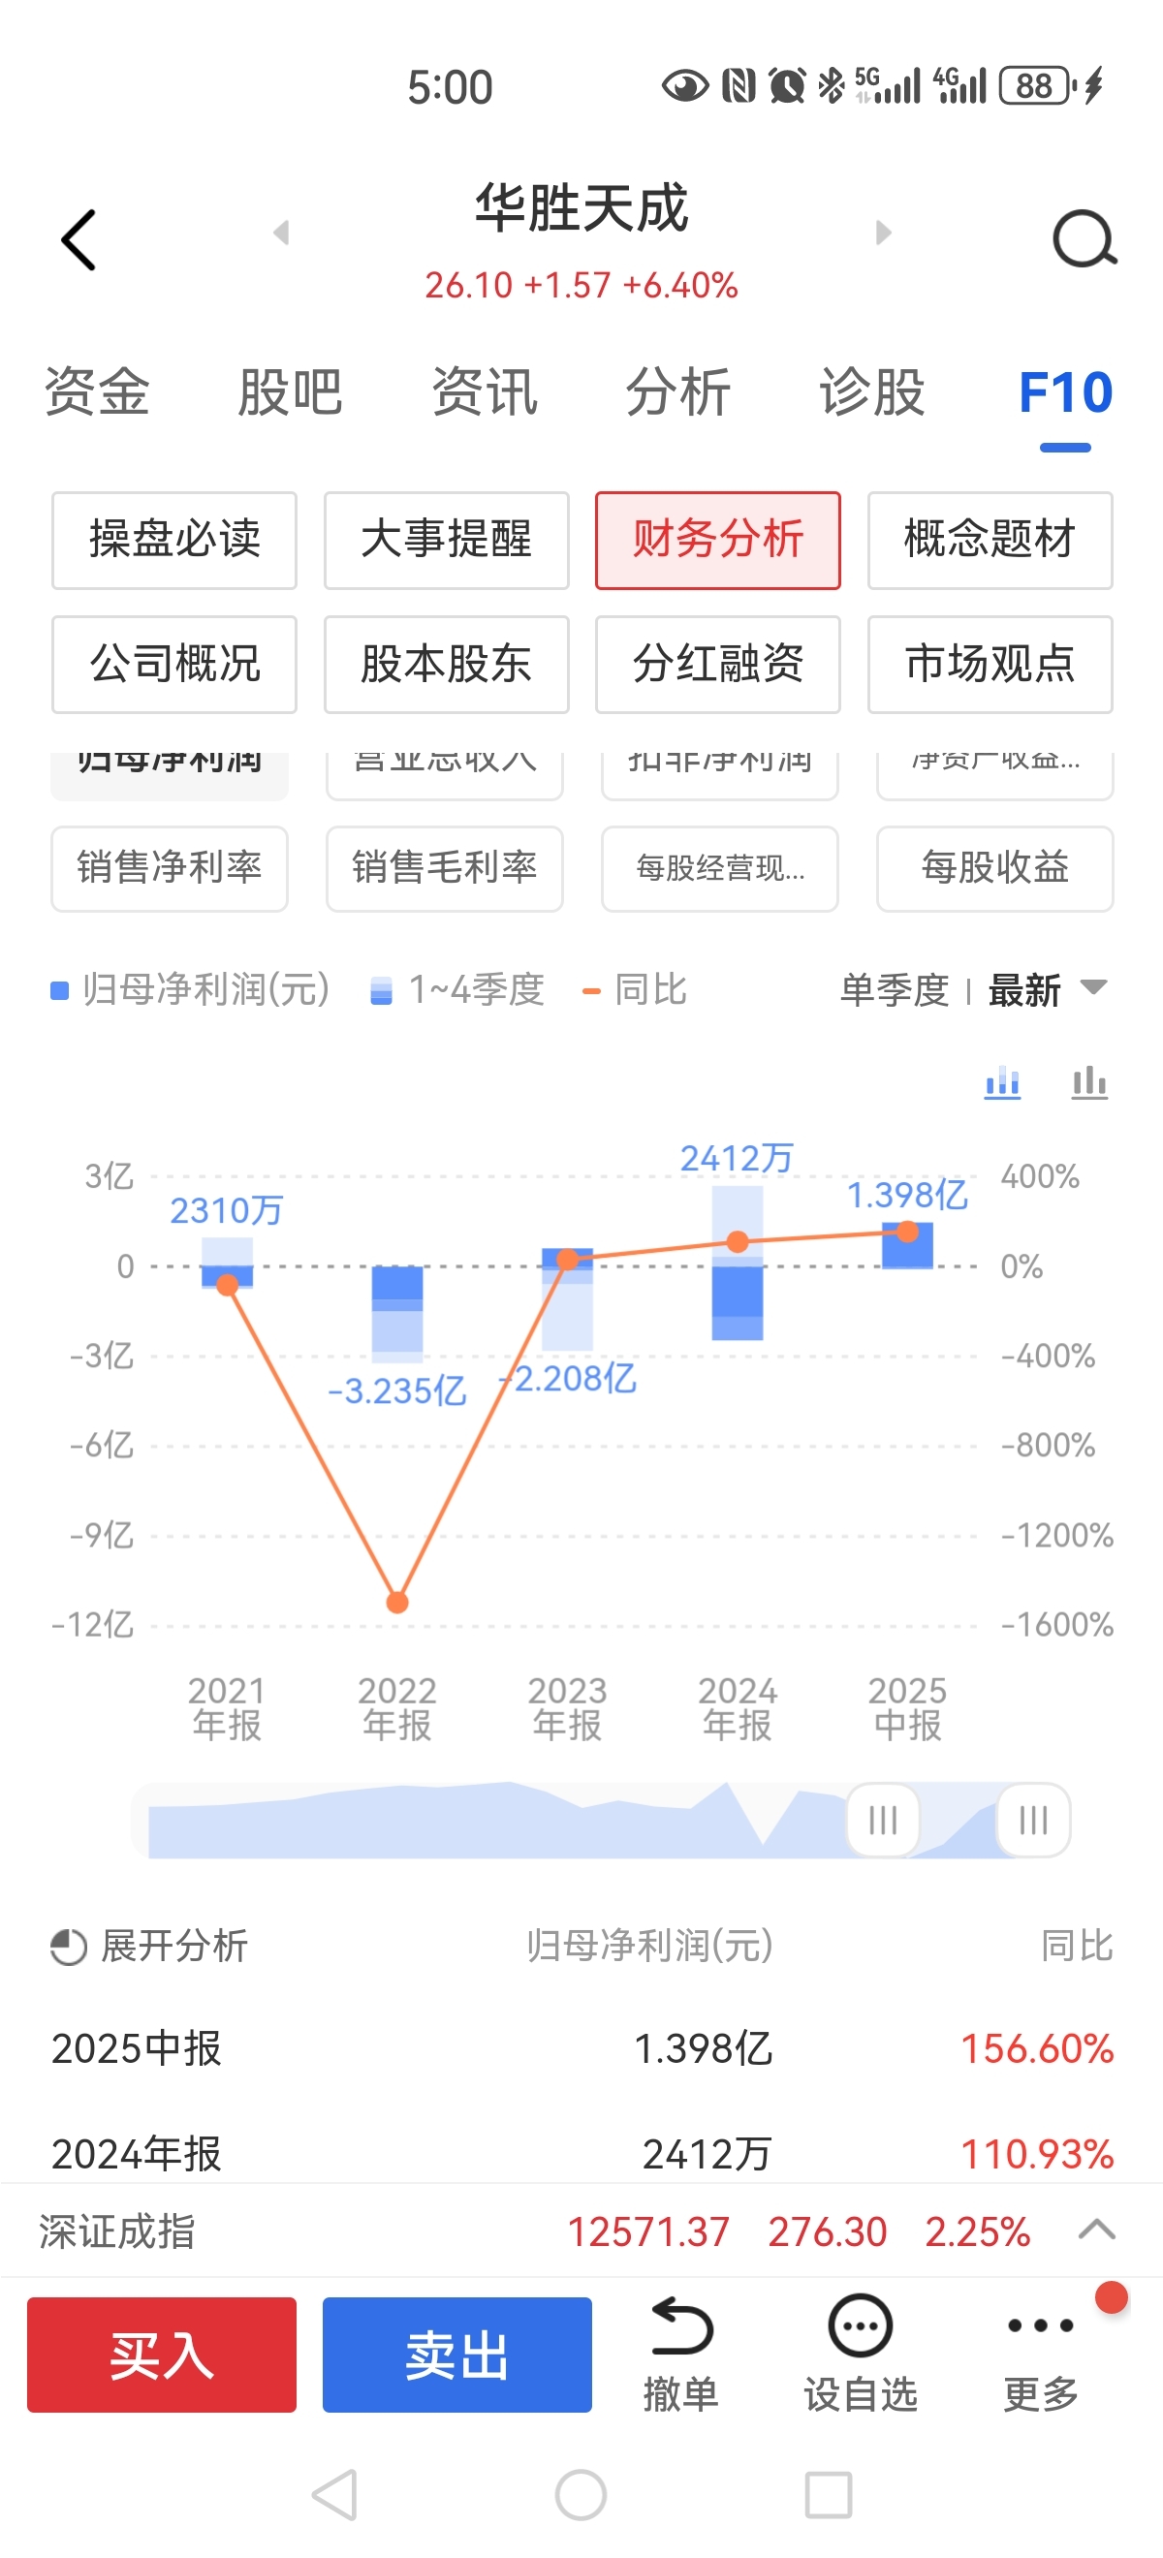
Task: Tap the 撤单 undo arrow icon
Action: tap(680, 2326)
